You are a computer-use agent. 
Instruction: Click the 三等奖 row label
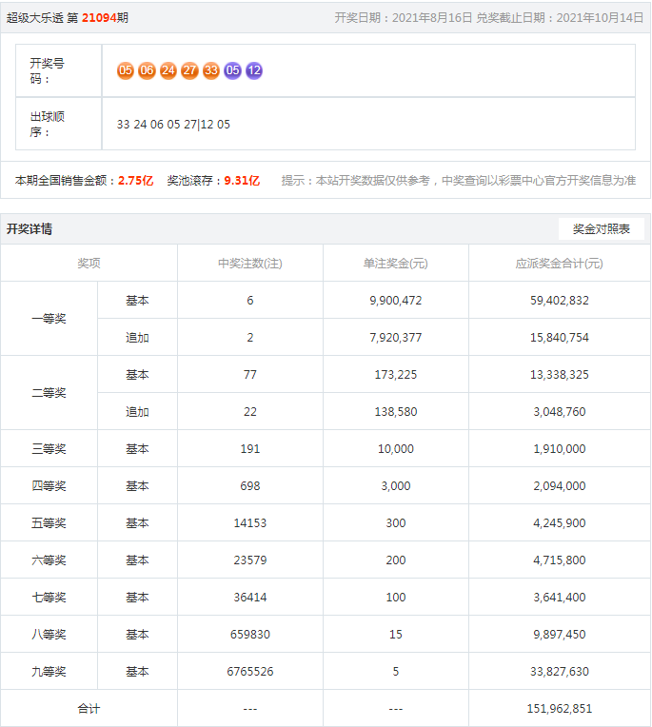49,448
